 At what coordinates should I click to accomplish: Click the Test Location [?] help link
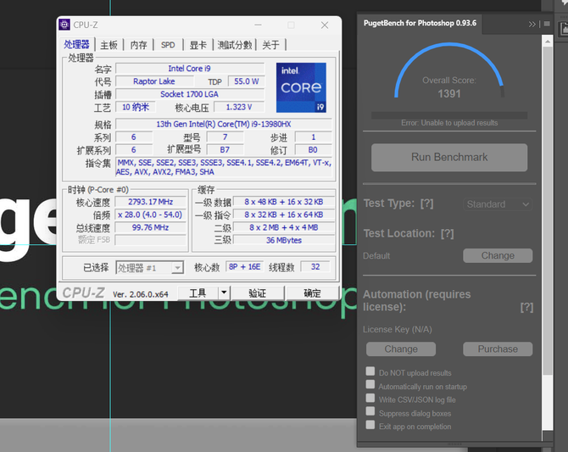click(x=447, y=233)
